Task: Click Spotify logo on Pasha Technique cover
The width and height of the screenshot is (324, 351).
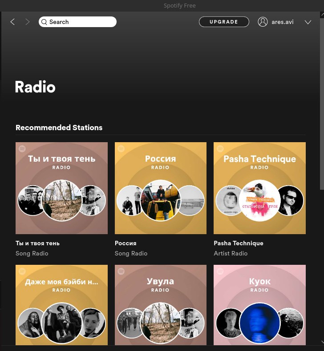Action: [220, 149]
